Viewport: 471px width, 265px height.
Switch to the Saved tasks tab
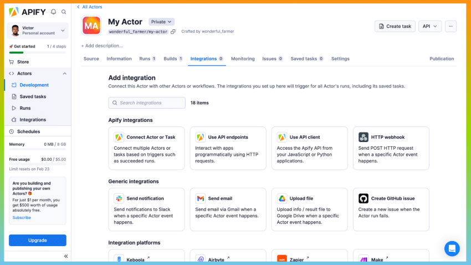tap(306, 59)
